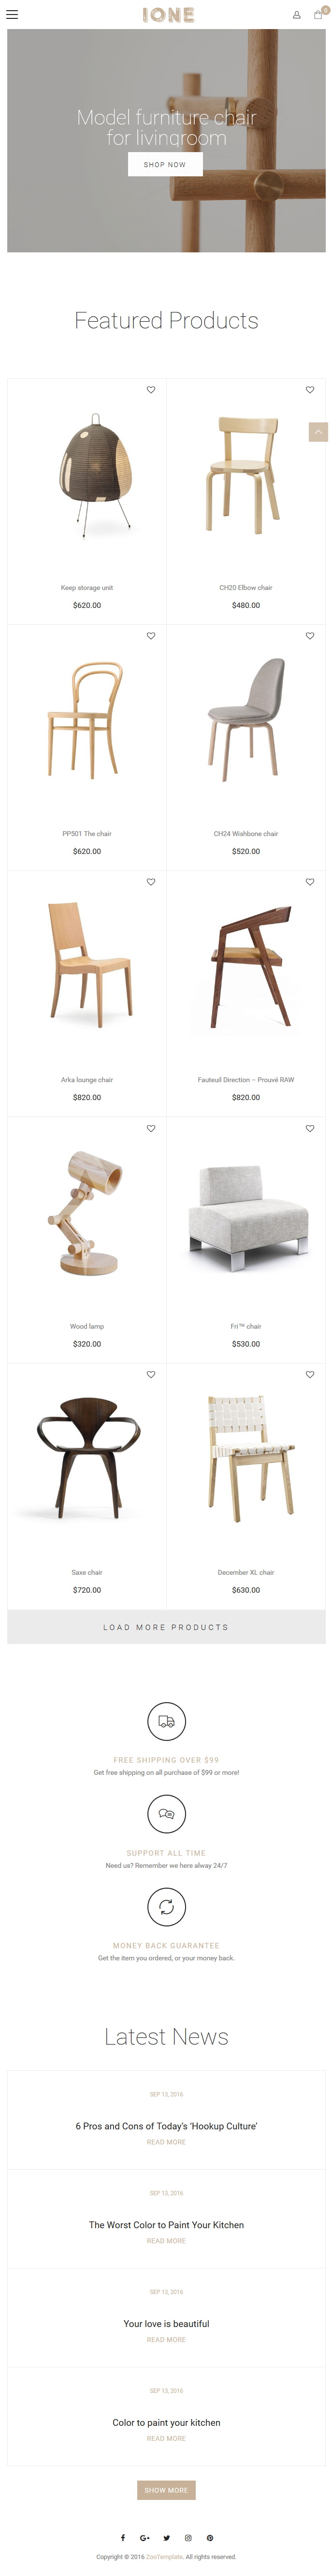This screenshot has width=333, height=2576.
Task: Open the Google Plus social link
Action: [145, 2537]
